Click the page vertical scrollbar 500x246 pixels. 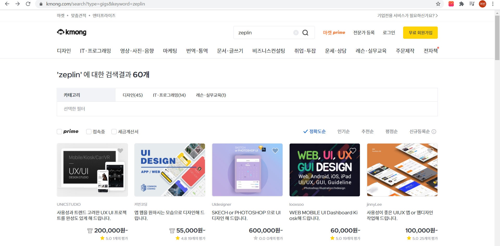click(497, 38)
